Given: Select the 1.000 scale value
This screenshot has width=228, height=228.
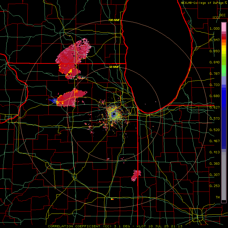Looking at the screenshot, I should [215, 28].
